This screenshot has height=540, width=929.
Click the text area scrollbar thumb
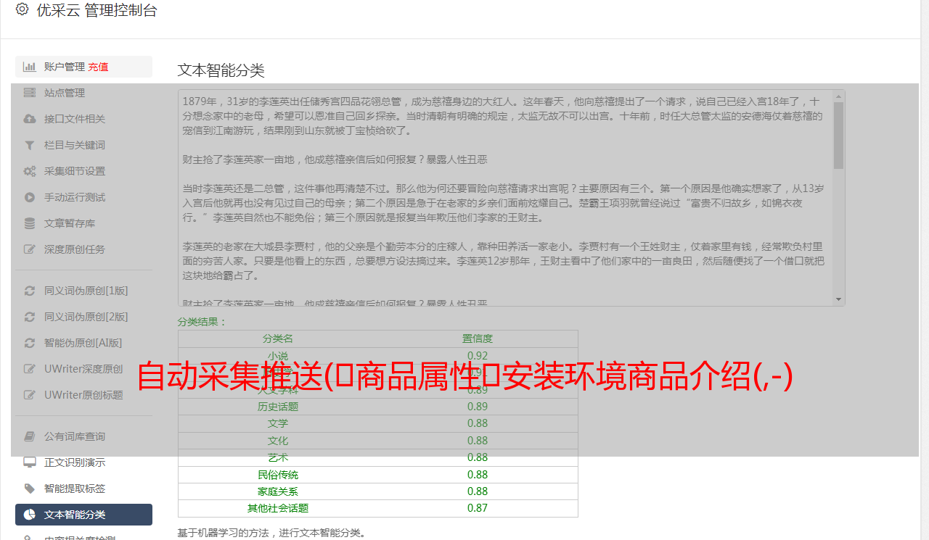click(x=839, y=136)
